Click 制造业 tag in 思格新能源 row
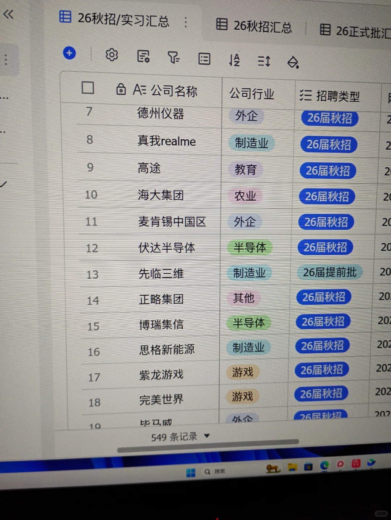391x520 pixels. coord(248,348)
